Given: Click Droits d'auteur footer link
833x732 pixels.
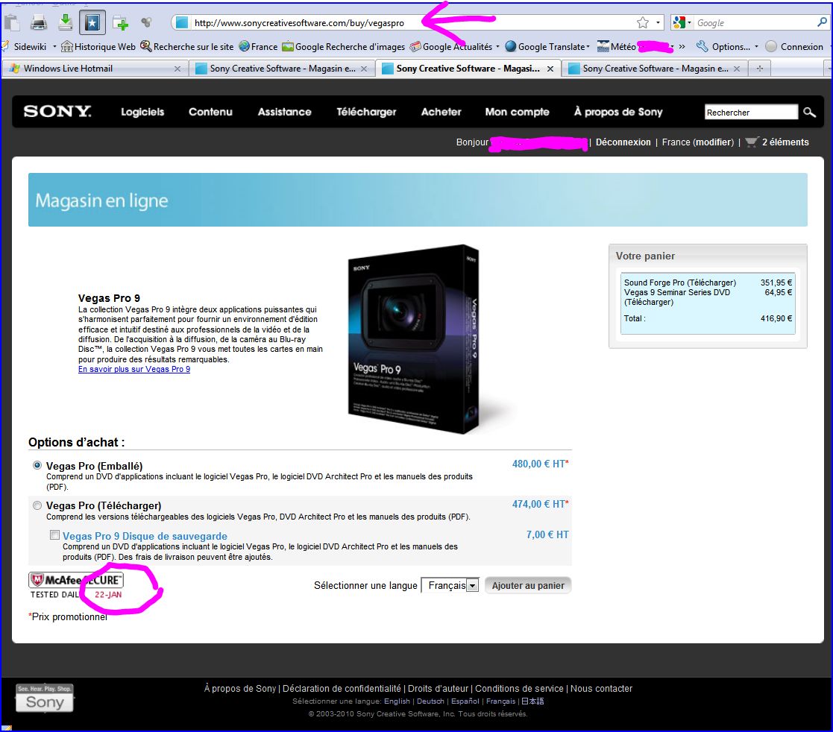Looking at the screenshot, I should coord(438,689).
